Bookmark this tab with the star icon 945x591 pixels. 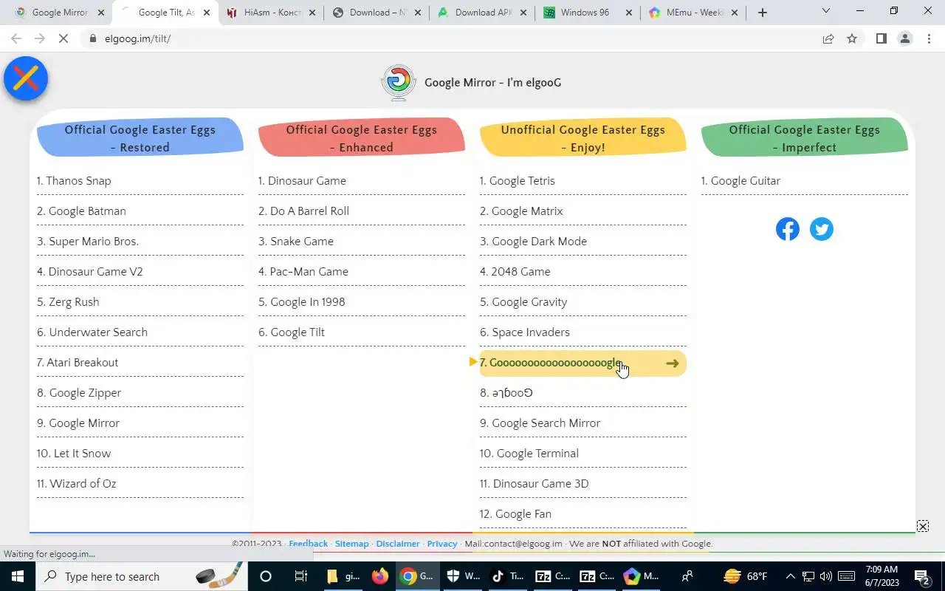[852, 38]
